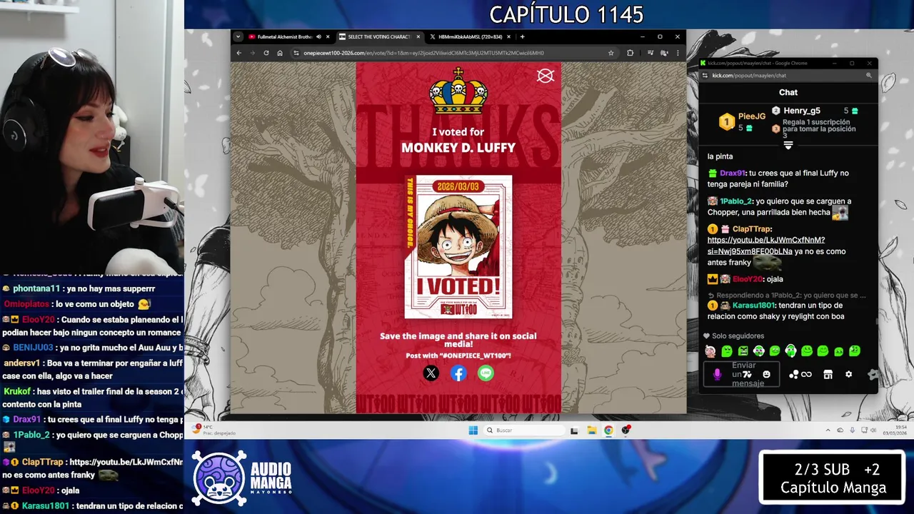
Task: Open Windows Start button on taskbar
Action: click(x=473, y=430)
